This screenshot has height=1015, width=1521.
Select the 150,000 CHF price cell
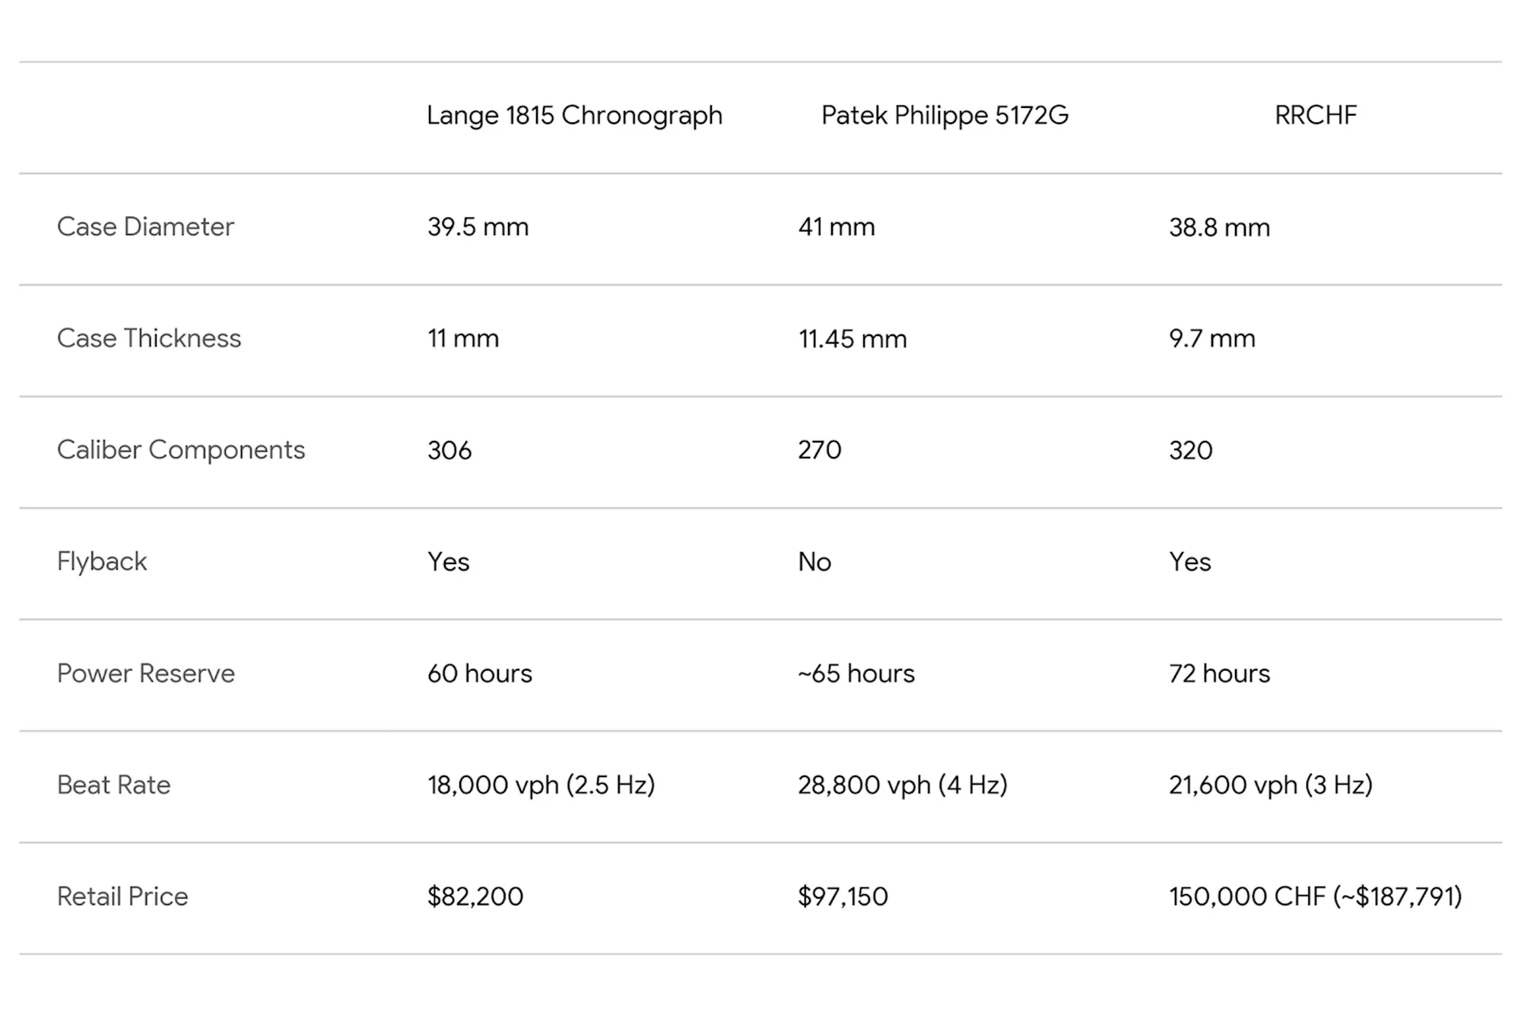pyautogui.click(x=1315, y=896)
